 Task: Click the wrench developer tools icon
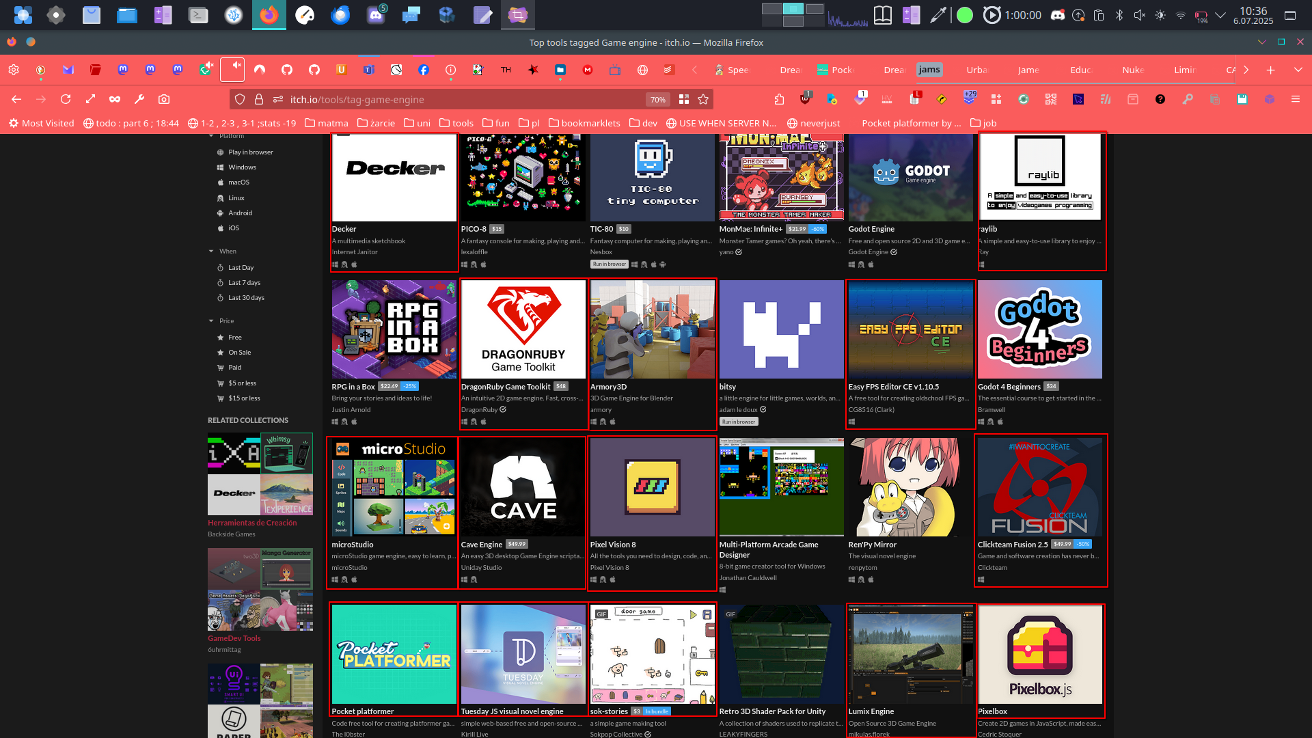139,99
